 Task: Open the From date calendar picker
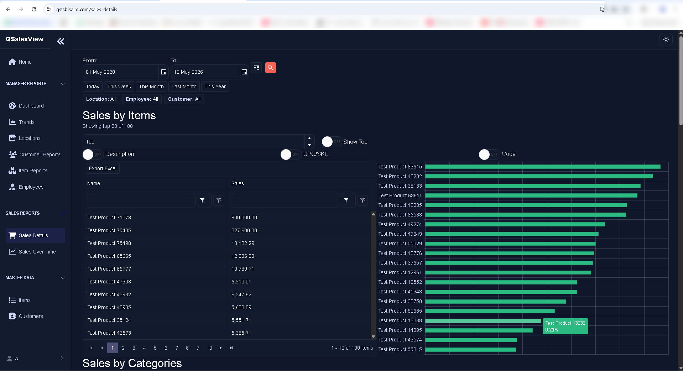[164, 72]
